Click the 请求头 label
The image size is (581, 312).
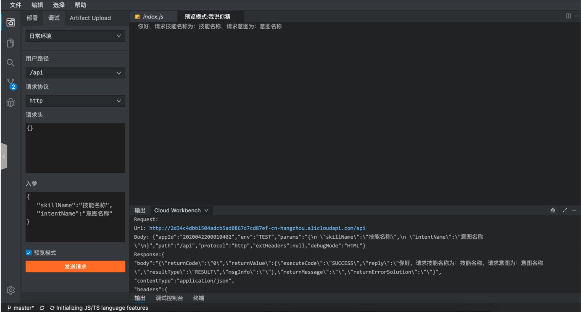[x=34, y=115]
